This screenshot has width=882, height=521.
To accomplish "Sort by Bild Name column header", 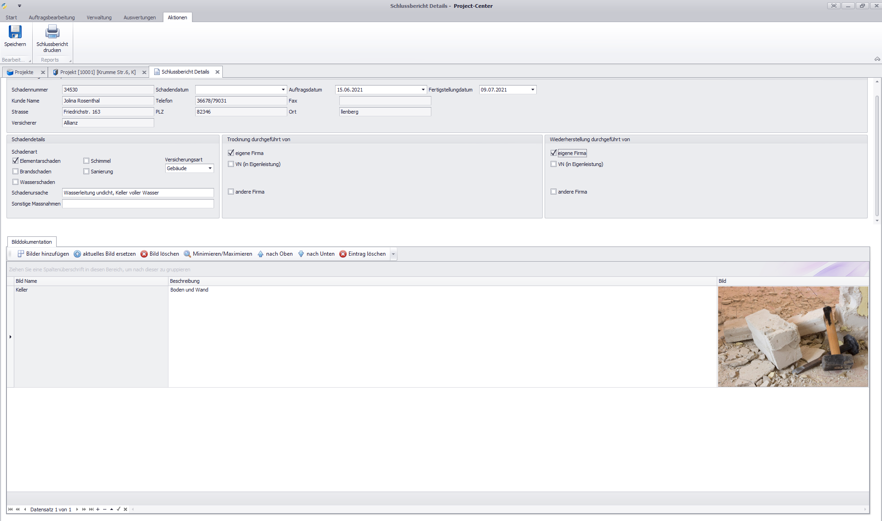I will pyautogui.click(x=91, y=281).
